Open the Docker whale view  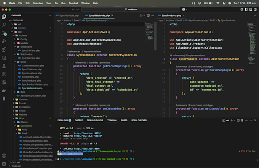click(x=4, y=90)
